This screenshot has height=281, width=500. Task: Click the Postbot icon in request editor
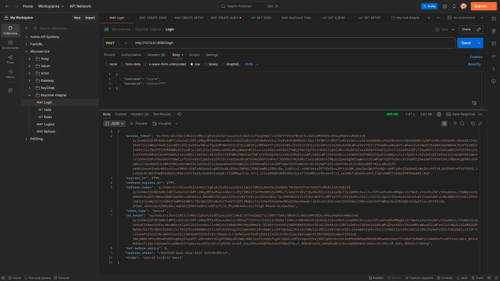[x=474, y=103]
